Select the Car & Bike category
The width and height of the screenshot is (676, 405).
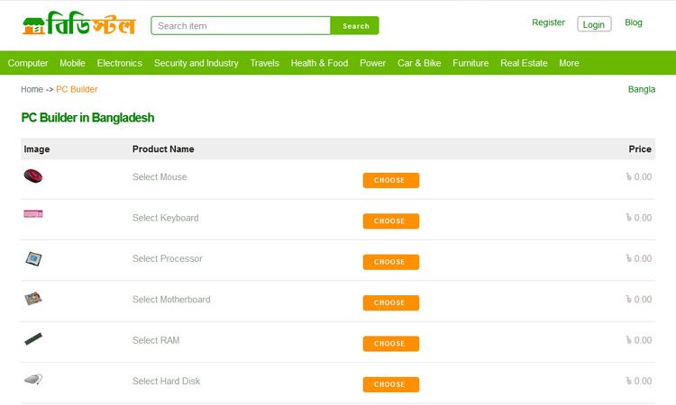(x=419, y=63)
